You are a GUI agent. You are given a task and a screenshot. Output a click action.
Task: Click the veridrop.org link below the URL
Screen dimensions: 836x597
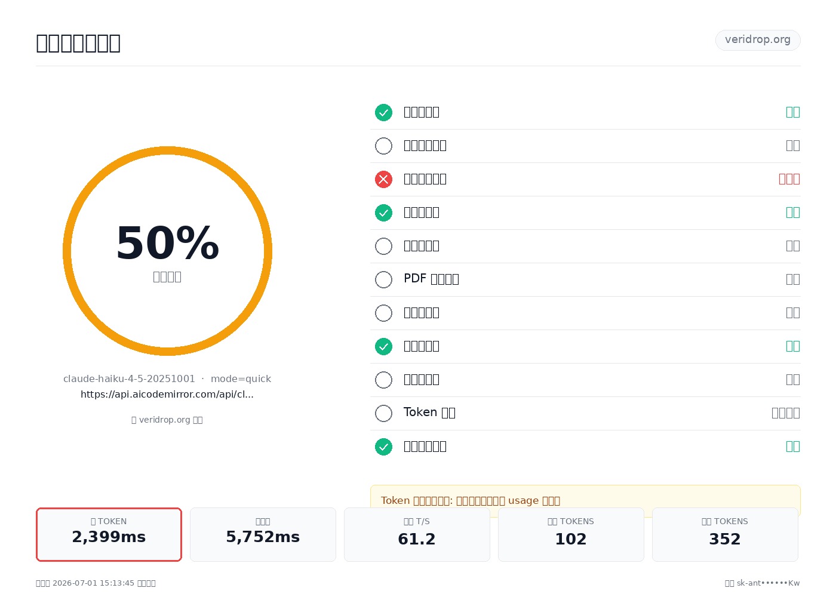pos(167,420)
